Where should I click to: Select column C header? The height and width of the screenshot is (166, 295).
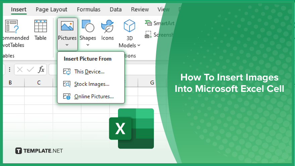pyautogui.click(x=39, y=82)
